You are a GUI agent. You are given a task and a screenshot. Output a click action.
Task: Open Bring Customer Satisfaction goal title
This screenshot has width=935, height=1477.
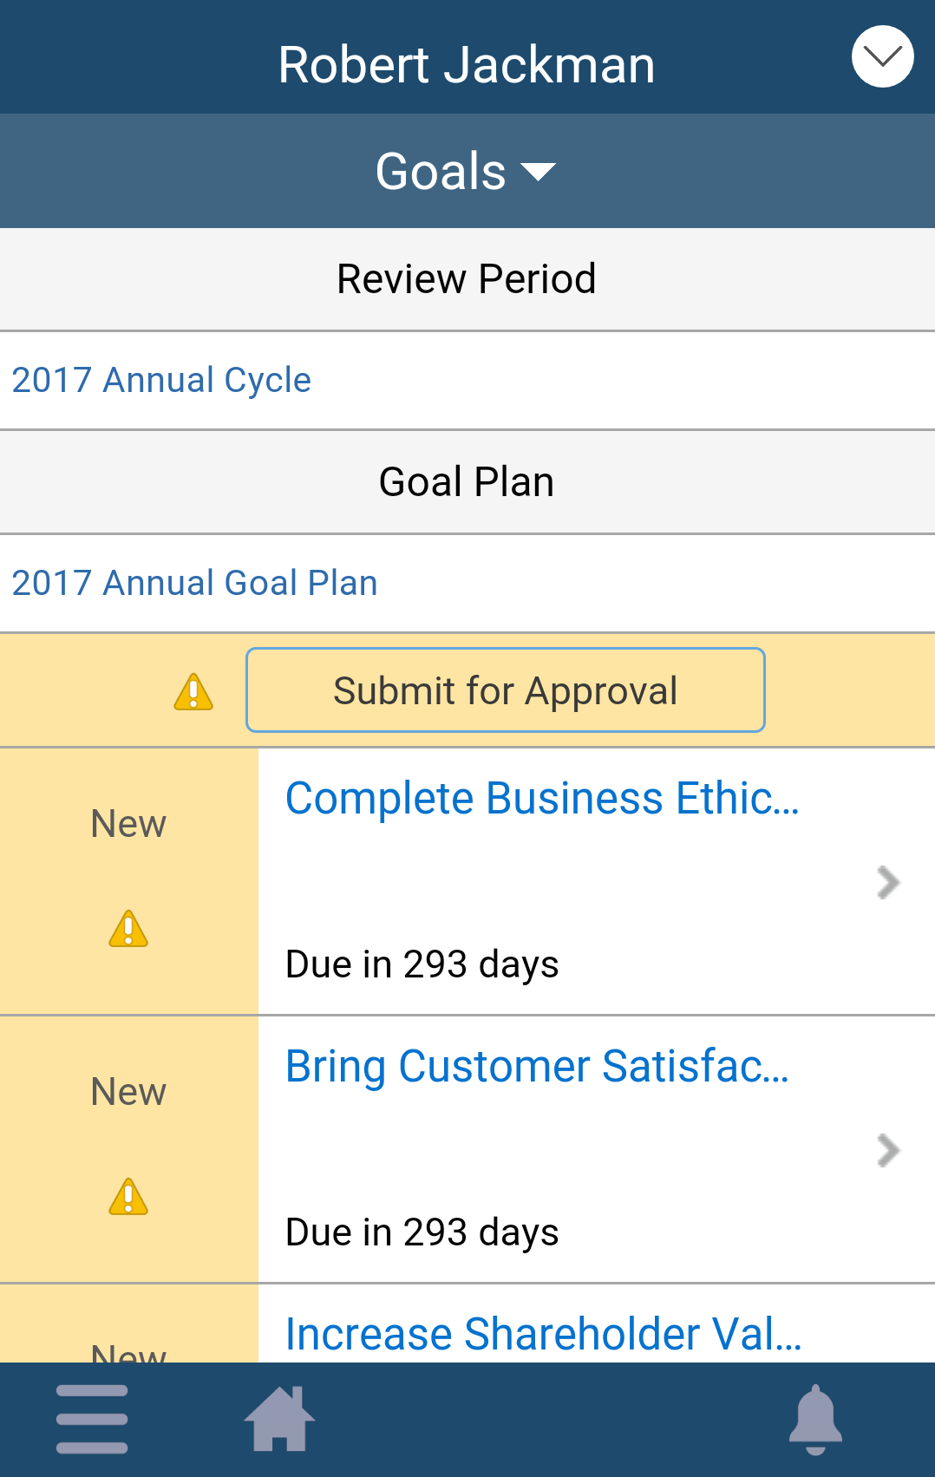(x=538, y=1066)
